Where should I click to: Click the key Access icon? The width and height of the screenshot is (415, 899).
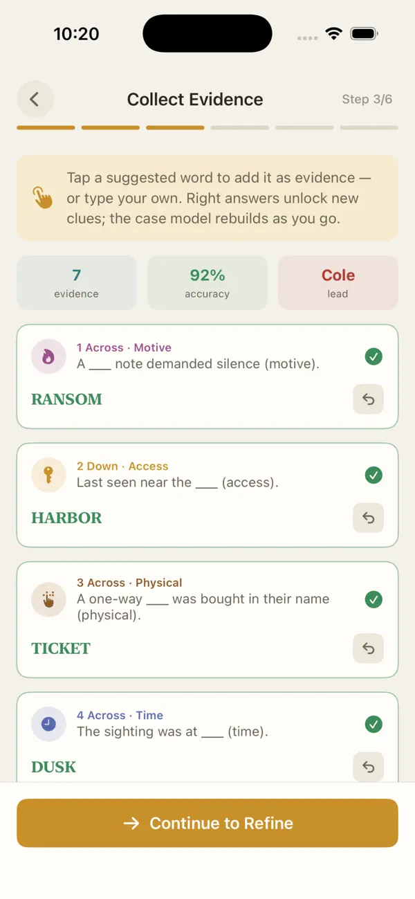(48, 475)
